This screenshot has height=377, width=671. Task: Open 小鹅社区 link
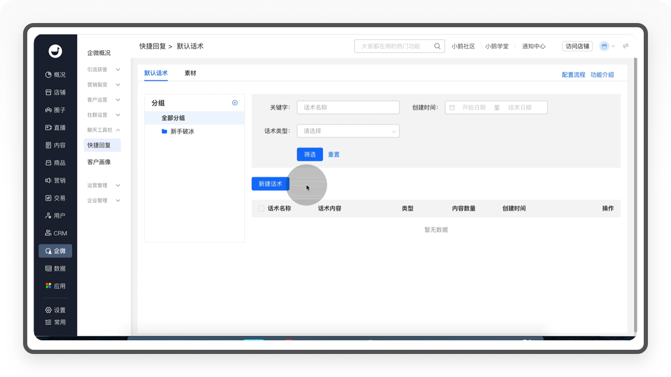pyautogui.click(x=463, y=46)
